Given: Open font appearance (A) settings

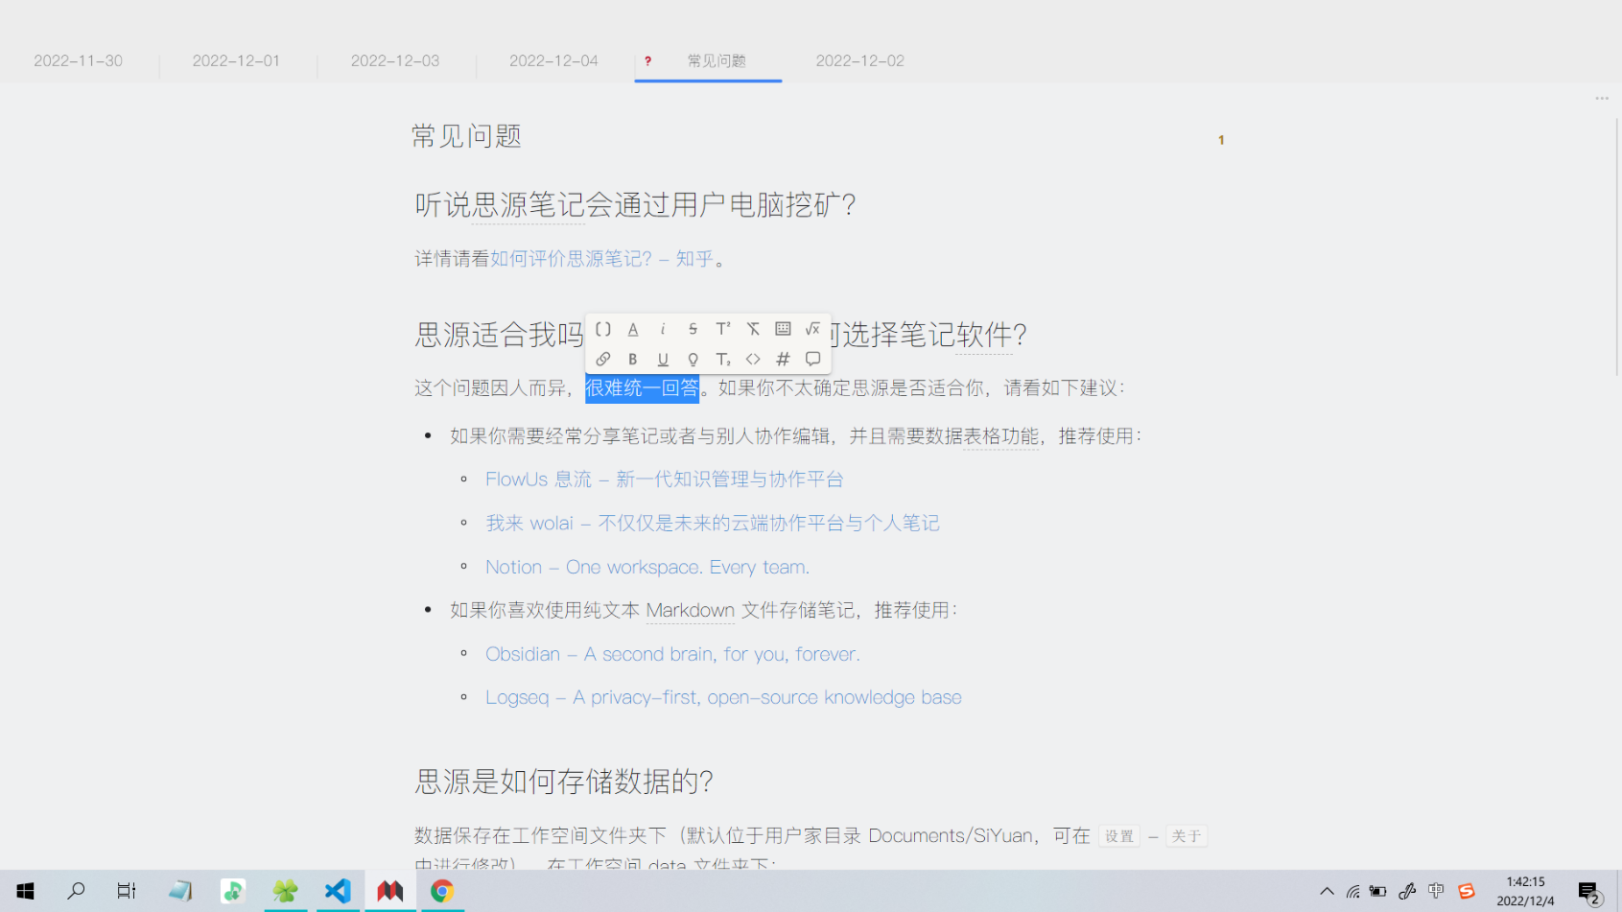Looking at the screenshot, I should click(x=633, y=329).
